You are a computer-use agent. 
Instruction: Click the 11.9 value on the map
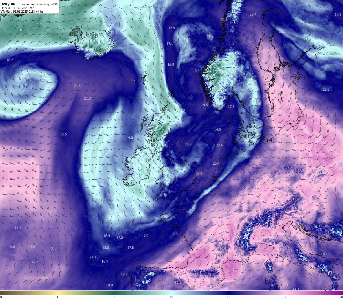(x=210, y=36)
